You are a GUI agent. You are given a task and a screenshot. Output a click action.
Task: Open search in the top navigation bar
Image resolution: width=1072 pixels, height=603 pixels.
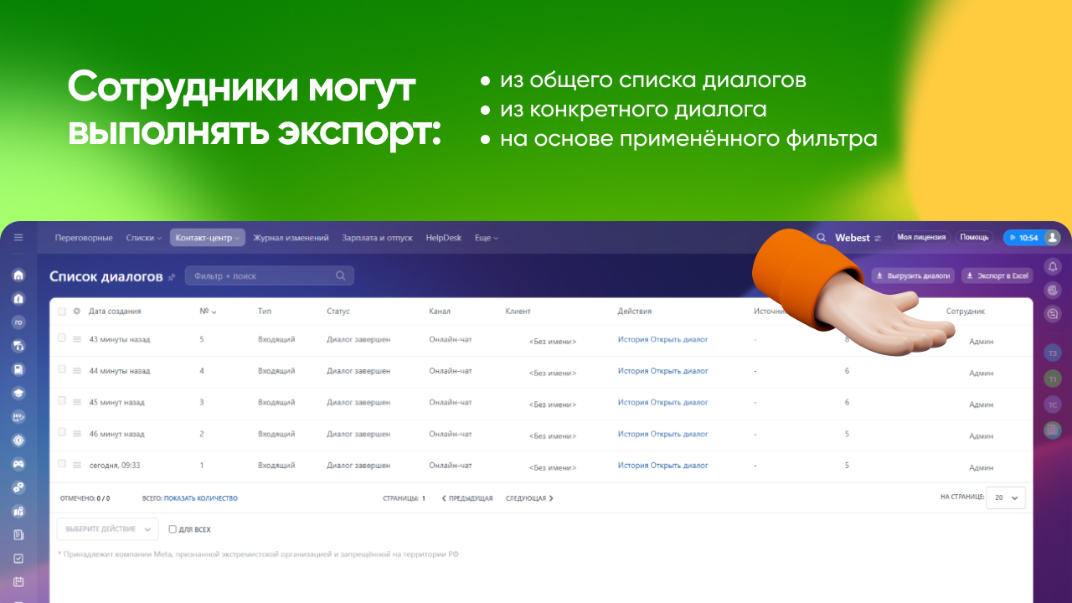point(821,237)
